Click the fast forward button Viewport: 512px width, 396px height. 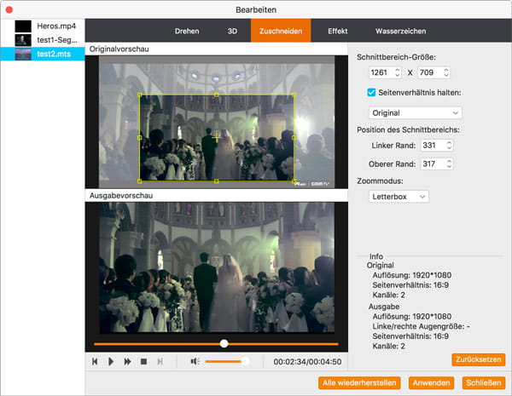click(127, 362)
